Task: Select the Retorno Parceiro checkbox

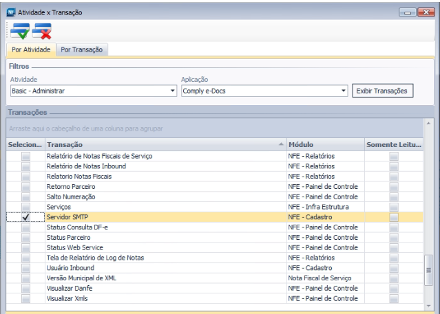Action: click(25, 186)
